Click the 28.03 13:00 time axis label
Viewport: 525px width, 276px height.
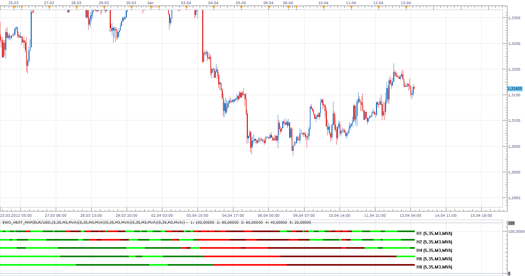pos(91,215)
